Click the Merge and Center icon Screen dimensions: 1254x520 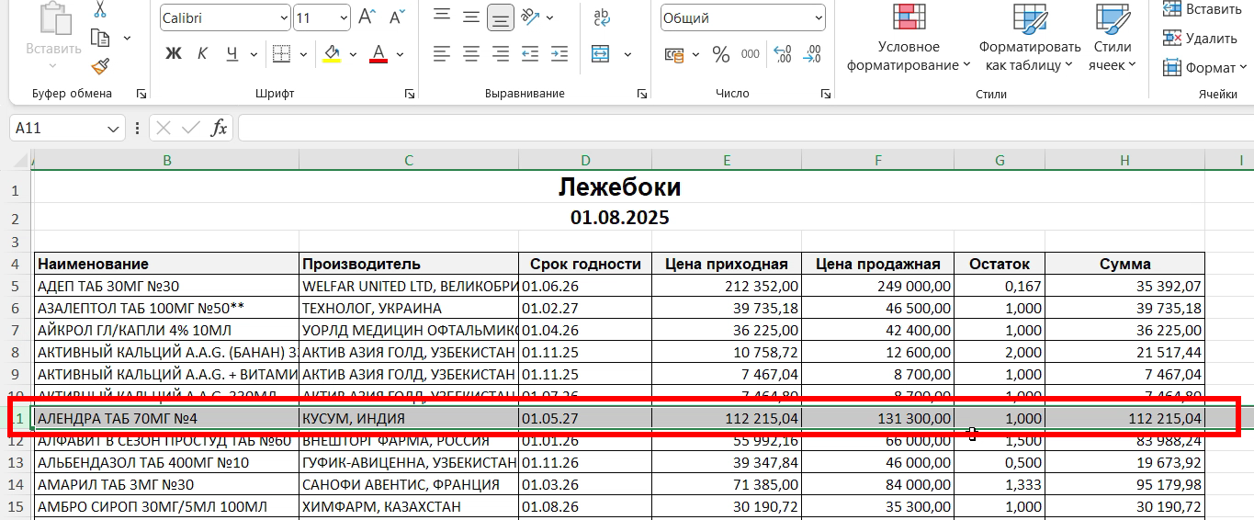(601, 53)
